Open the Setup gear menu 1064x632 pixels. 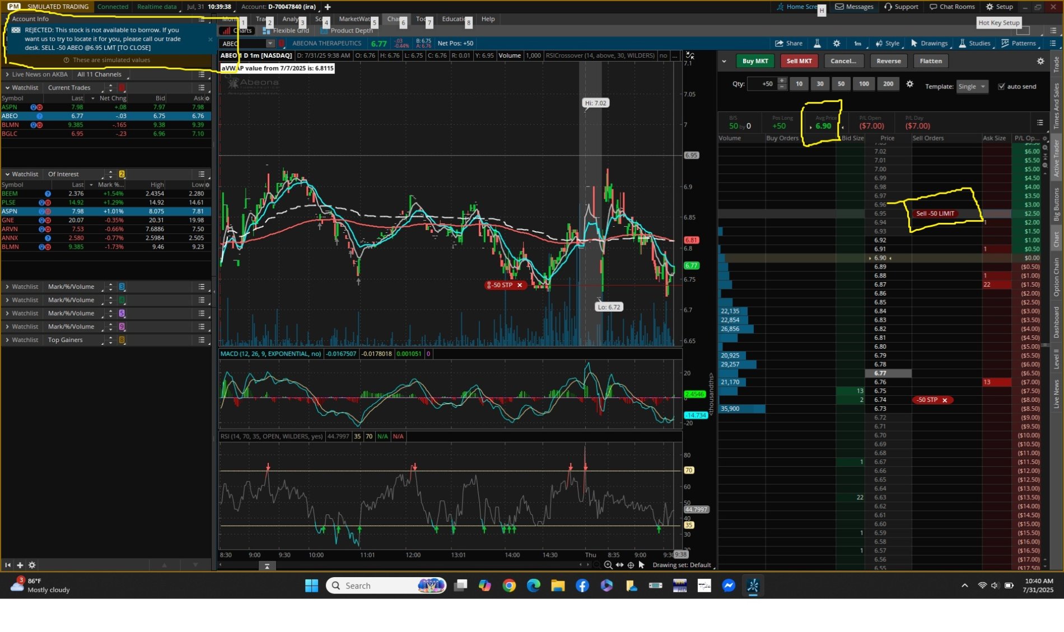point(1000,7)
